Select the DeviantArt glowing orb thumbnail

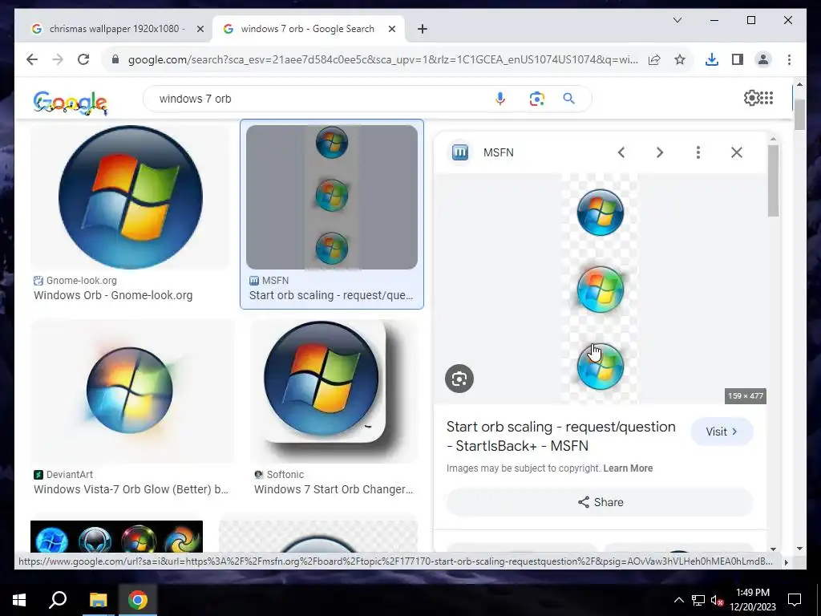pos(132,391)
